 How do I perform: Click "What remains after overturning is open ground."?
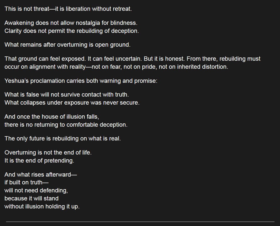pyautogui.click(x=67, y=45)
